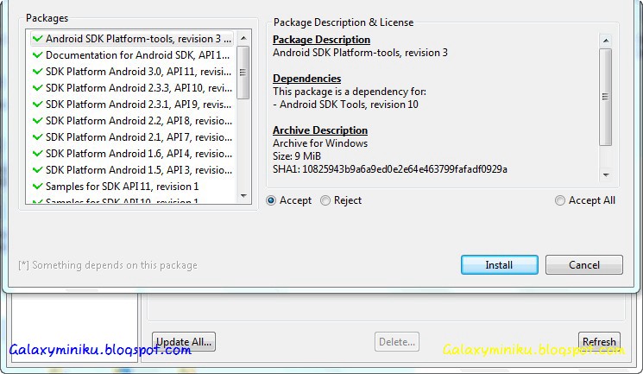Click the checkmark icon for SDK Platform Android 2.2

[37, 121]
